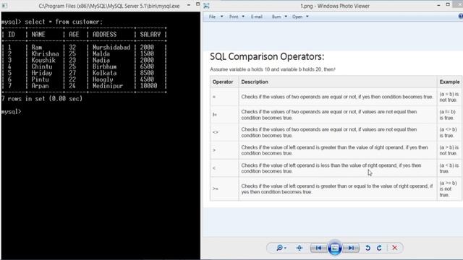Screen dimensions: 463x260
Task: Minimize the mysql.exe console window
Action: pos(189,5)
